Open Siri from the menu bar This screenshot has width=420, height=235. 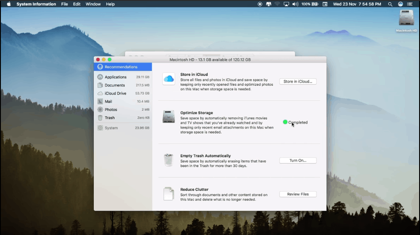[x=401, y=4]
